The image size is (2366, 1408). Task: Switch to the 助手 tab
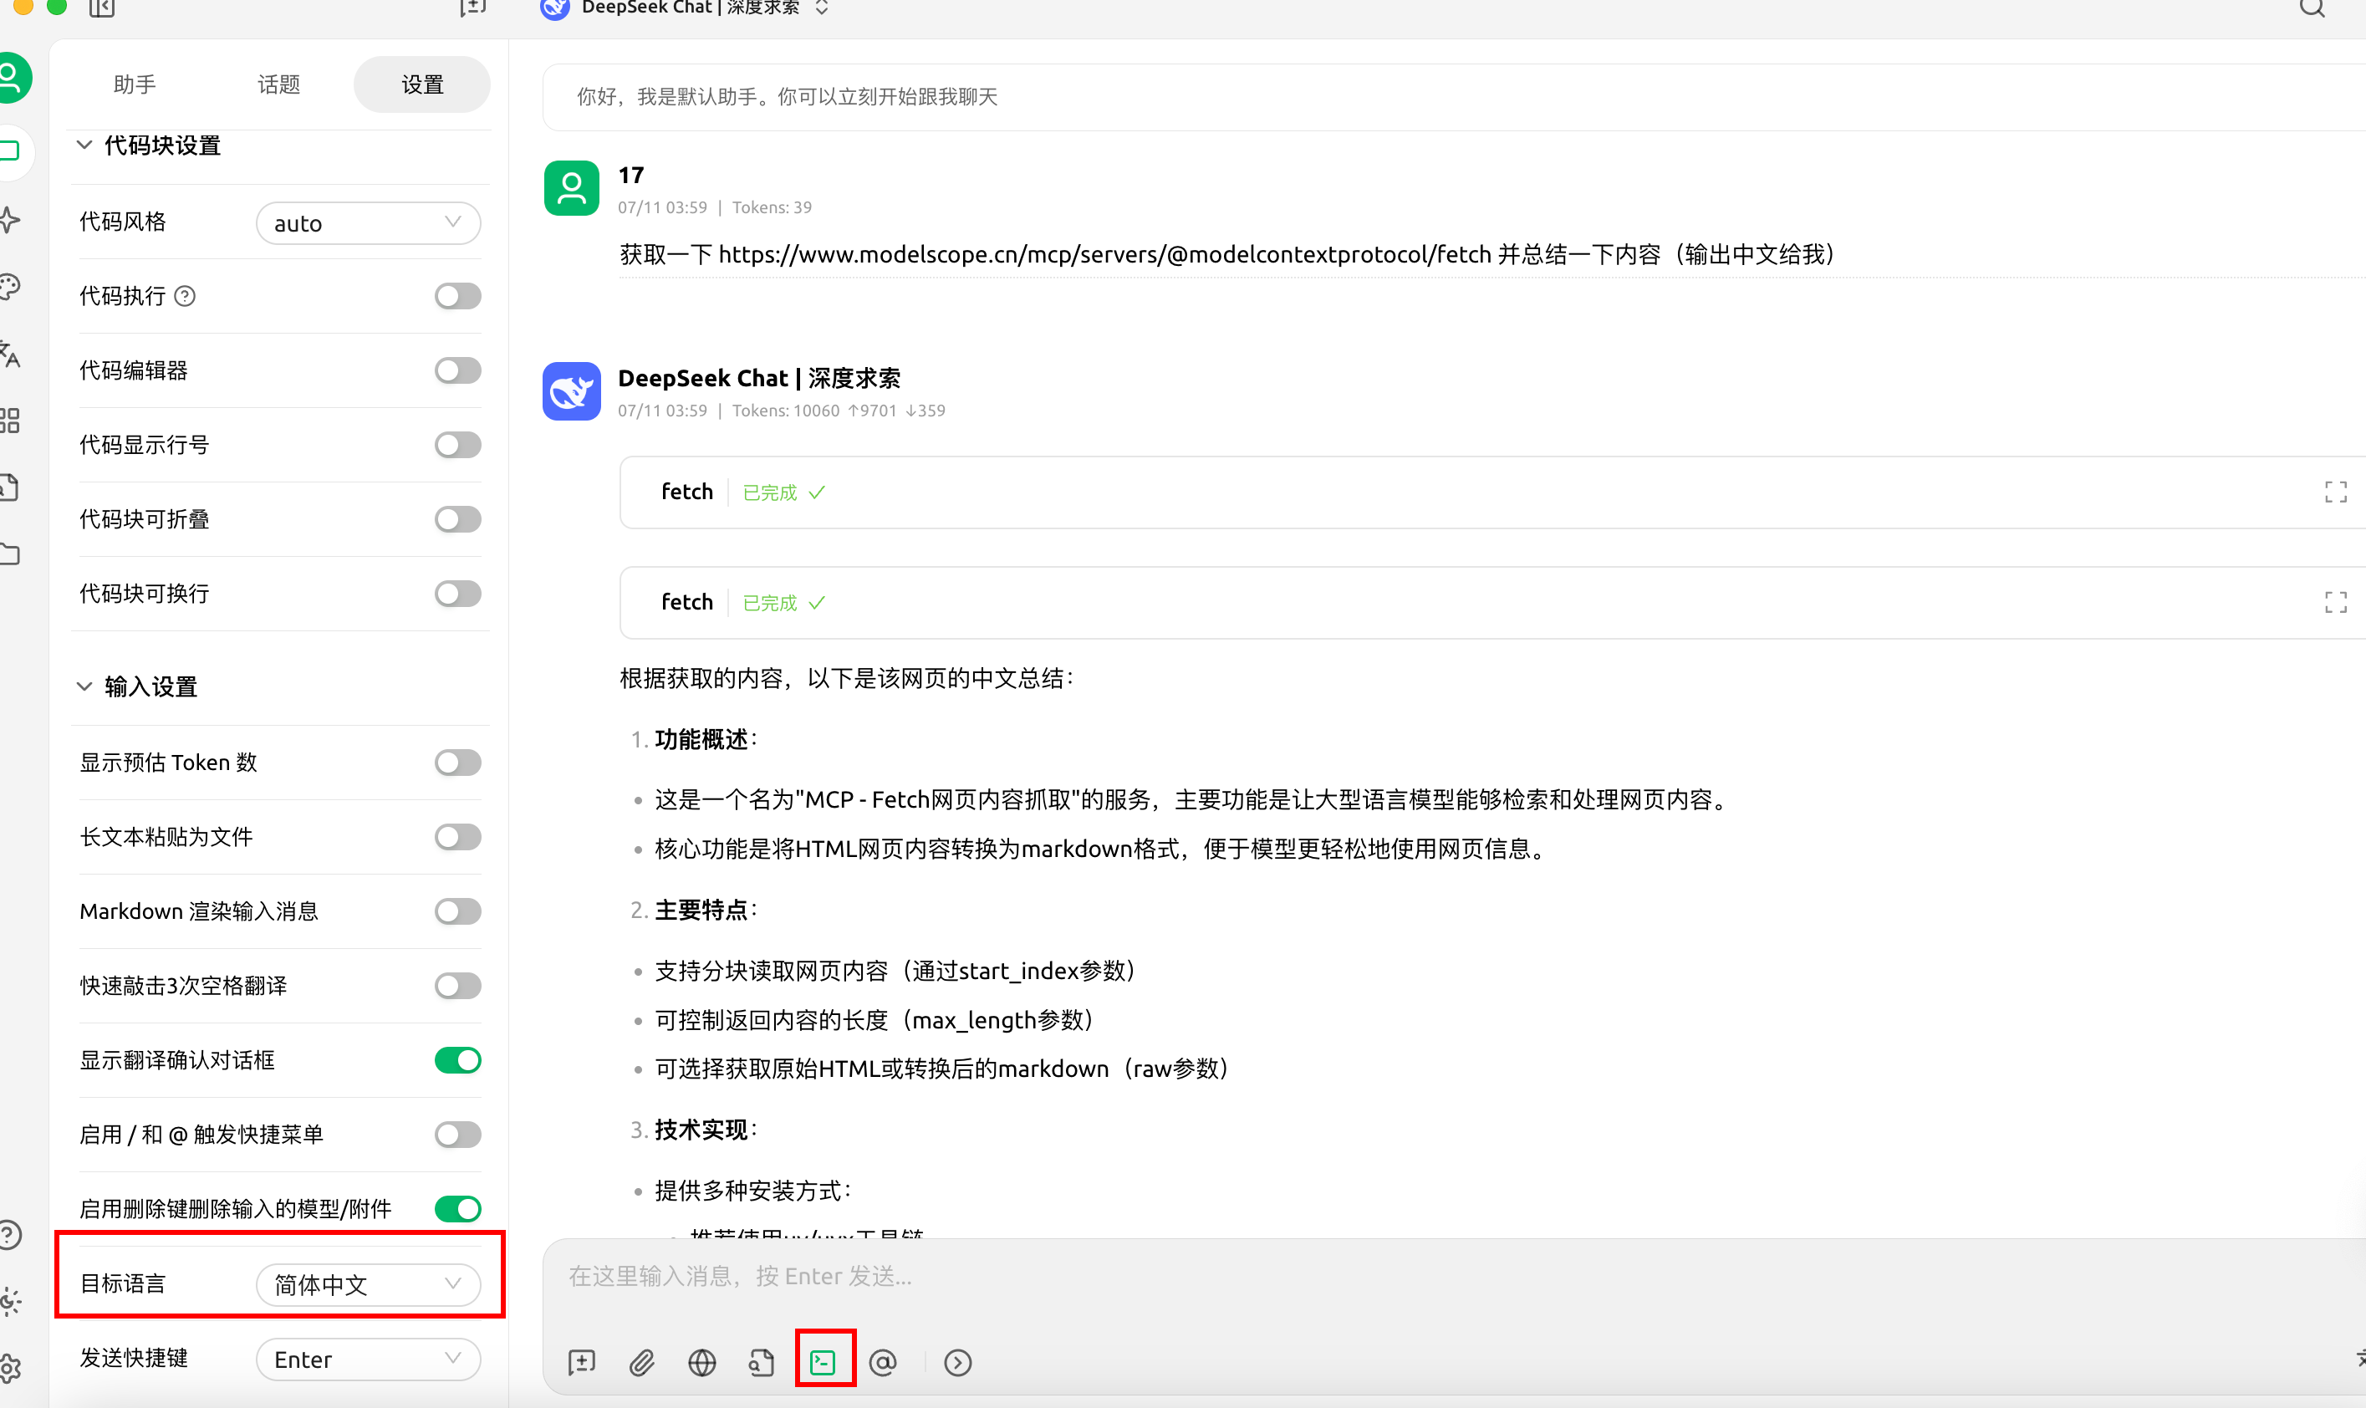(135, 84)
